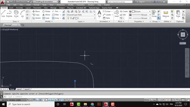Open the Dimension menu
Viewport: 190px width, 107px height.
[61, 5]
